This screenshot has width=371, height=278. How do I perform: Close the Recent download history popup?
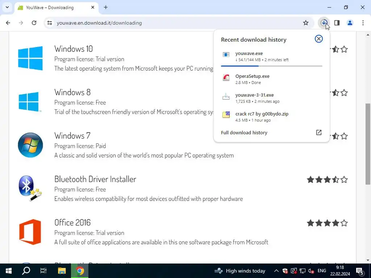pyautogui.click(x=319, y=39)
